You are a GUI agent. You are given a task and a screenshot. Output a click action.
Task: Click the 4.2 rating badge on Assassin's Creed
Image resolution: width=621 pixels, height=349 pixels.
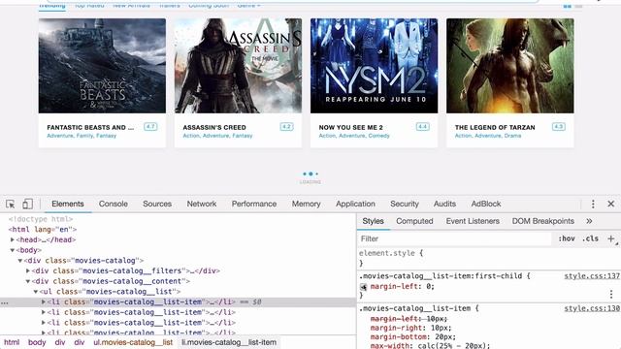click(286, 127)
